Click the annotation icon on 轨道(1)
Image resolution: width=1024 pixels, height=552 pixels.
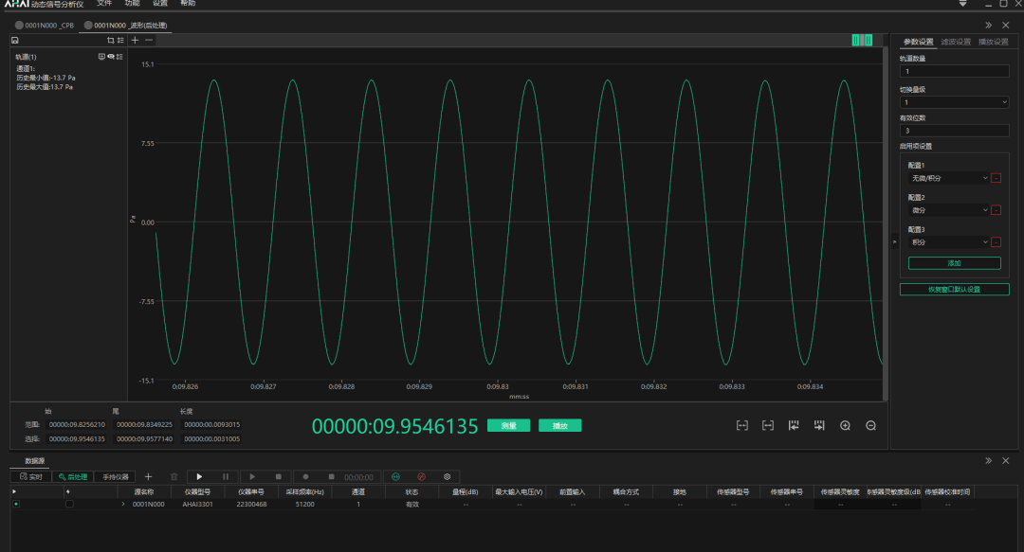[101, 57]
